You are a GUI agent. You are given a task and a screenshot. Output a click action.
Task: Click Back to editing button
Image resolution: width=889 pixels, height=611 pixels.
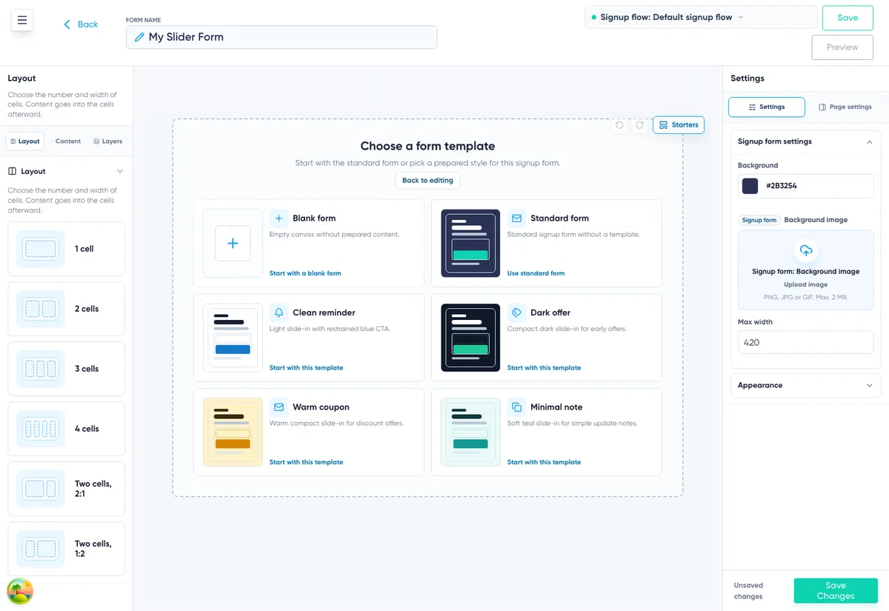427,181
